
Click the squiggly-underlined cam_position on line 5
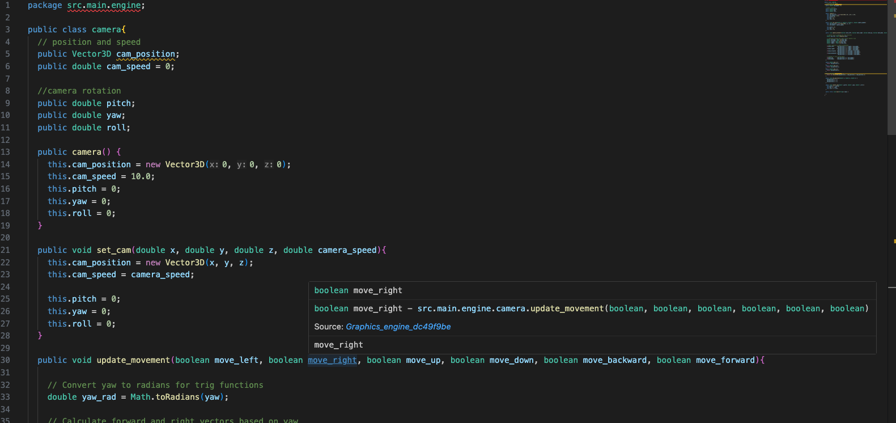point(146,54)
